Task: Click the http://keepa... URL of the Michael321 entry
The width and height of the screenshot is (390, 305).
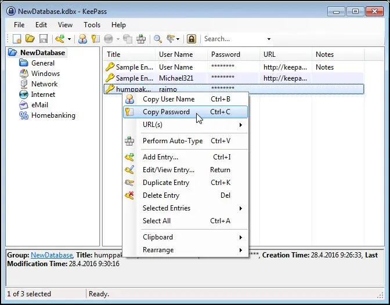Action: [285, 78]
